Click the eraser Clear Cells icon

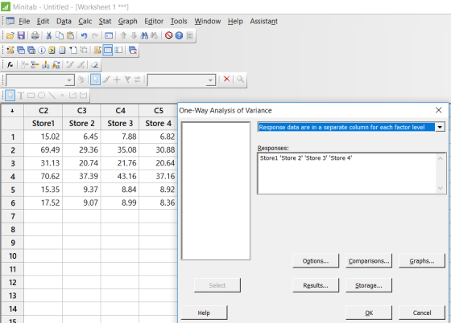[95, 65]
